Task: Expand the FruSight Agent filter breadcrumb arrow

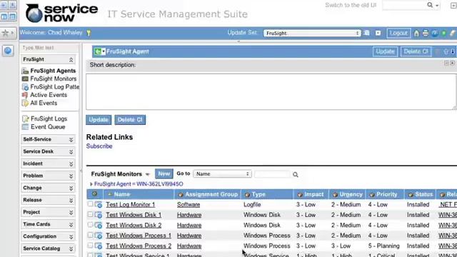Action: point(91,184)
